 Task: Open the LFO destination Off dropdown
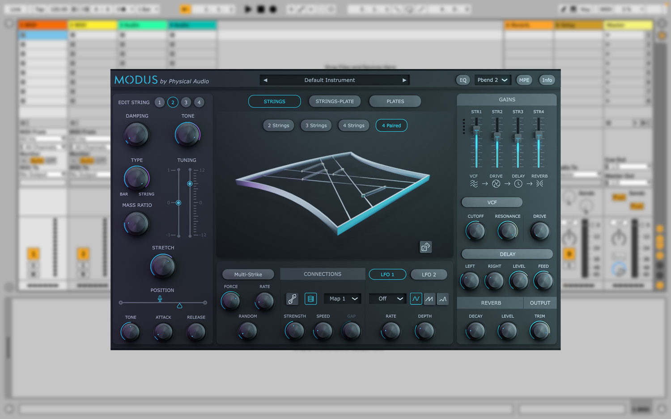tap(387, 299)
